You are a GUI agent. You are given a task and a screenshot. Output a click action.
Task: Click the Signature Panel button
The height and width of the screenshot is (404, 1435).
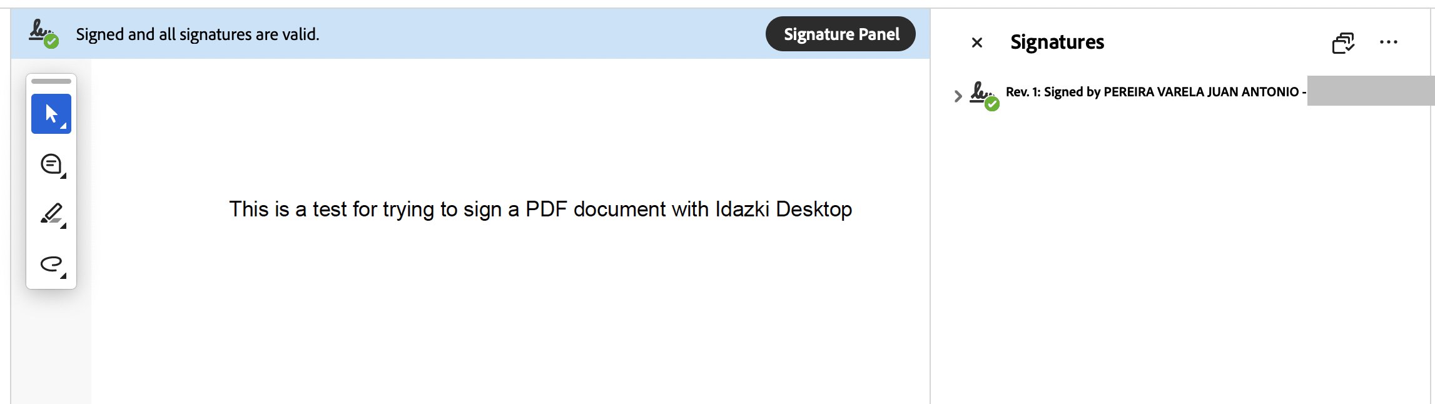tap(841, 34)
